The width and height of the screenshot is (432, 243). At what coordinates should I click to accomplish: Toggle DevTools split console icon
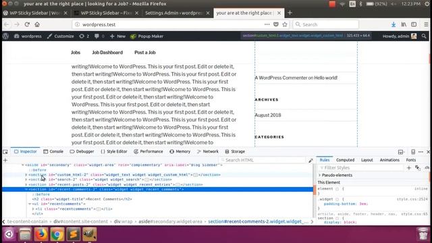pos(401,152)
